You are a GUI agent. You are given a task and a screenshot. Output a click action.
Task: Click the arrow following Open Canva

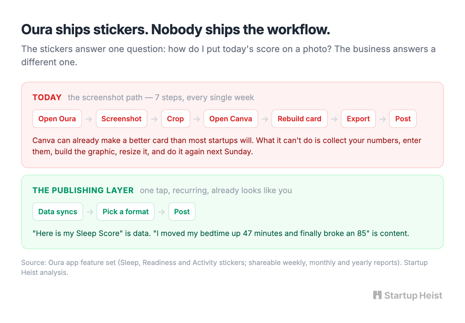[x=265, y=119]
